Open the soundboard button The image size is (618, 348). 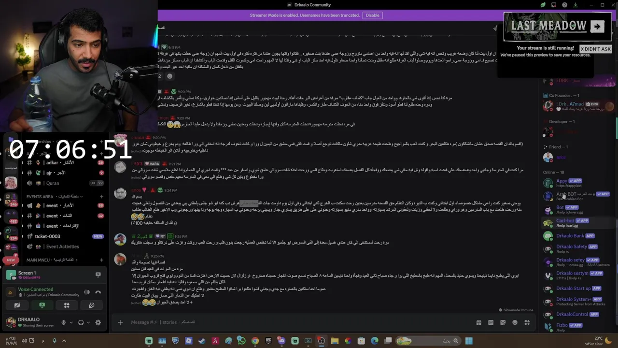coord(91,305)
